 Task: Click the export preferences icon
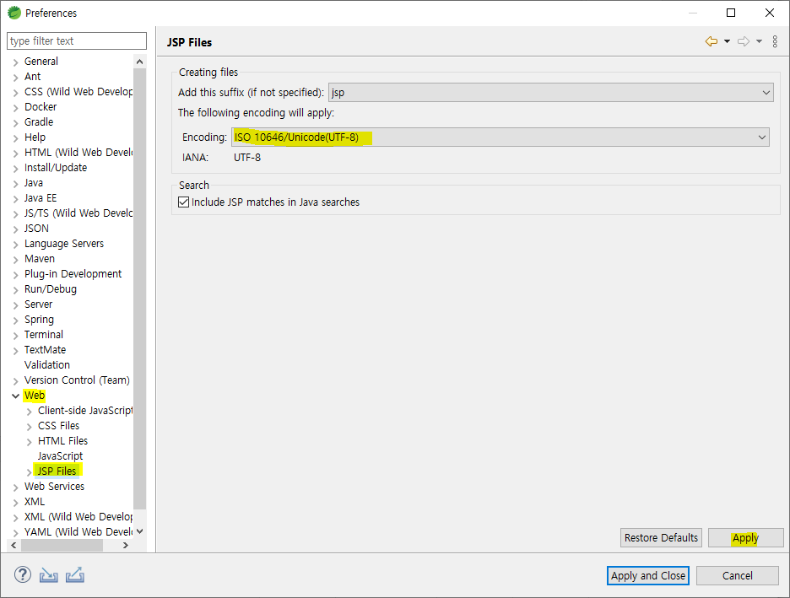pos(75,575)
